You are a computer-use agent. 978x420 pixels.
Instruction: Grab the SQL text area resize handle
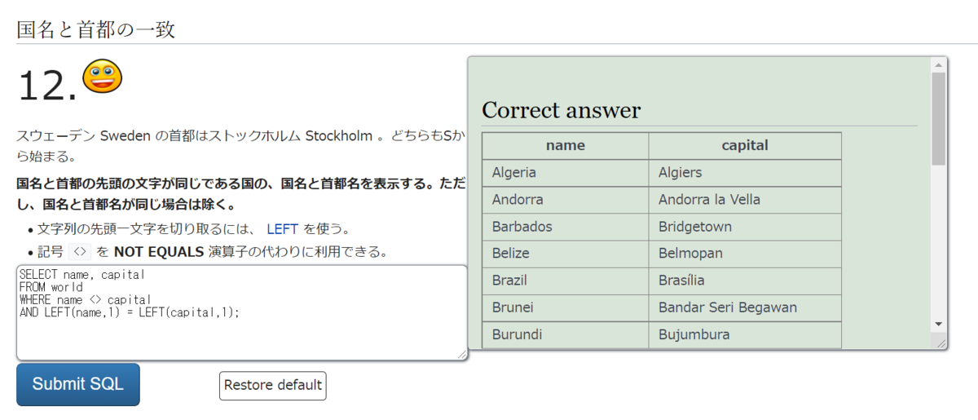pos(462,354)
